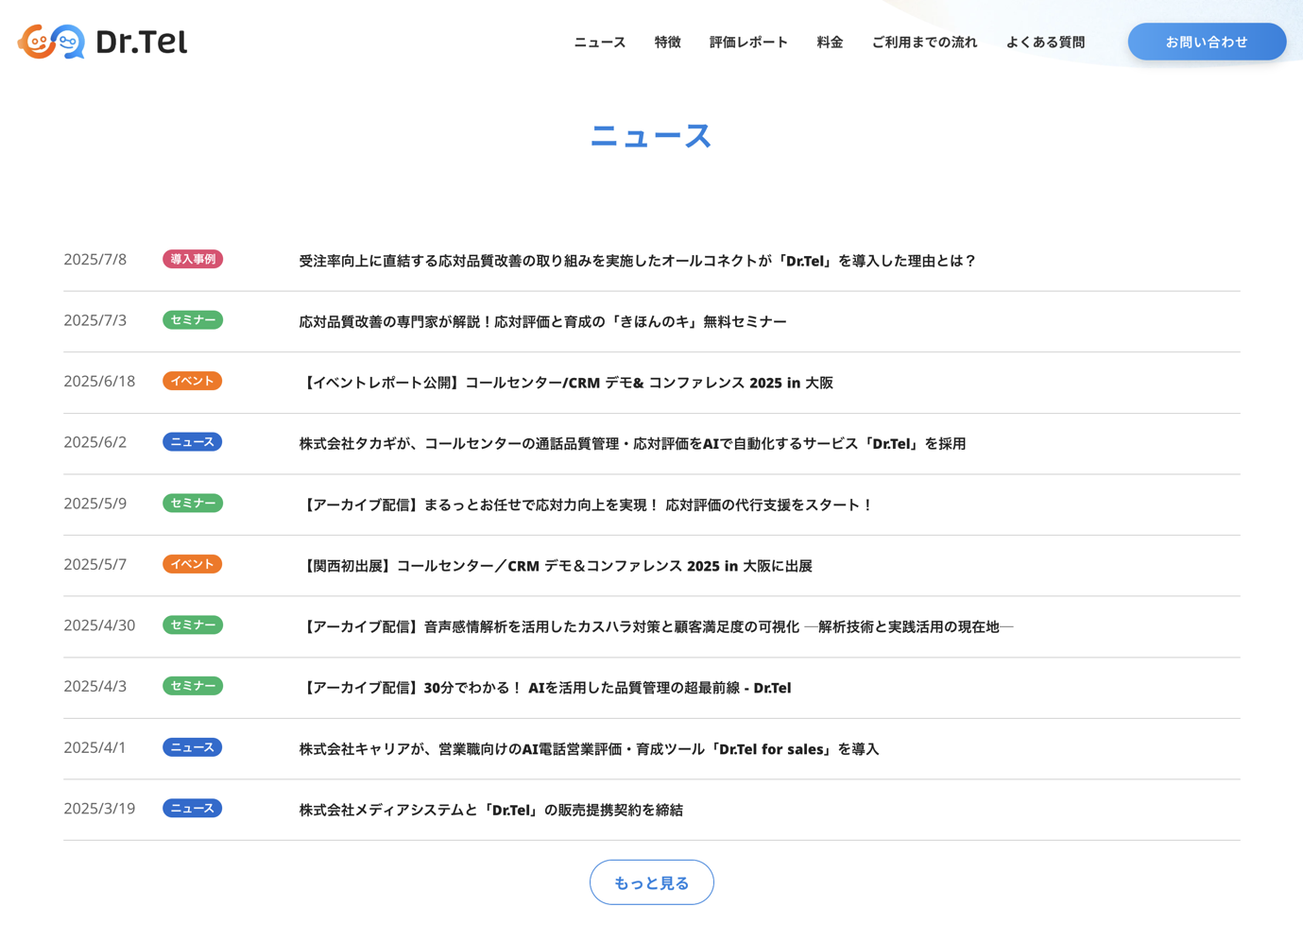Image resolution: width=1303 pixels, height=941 pixels.
Task: Open the 特徴 navigation menu item
Action: coord(667,43)
